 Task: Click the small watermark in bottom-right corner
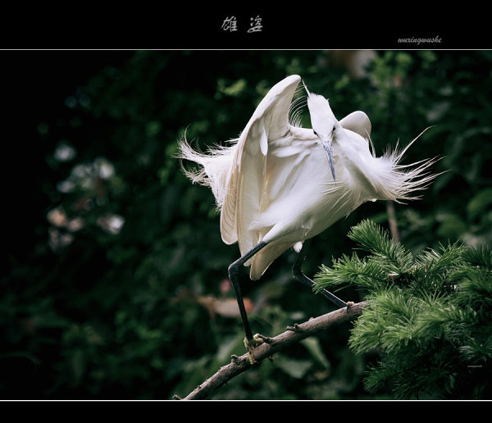[x=475, y=366]
